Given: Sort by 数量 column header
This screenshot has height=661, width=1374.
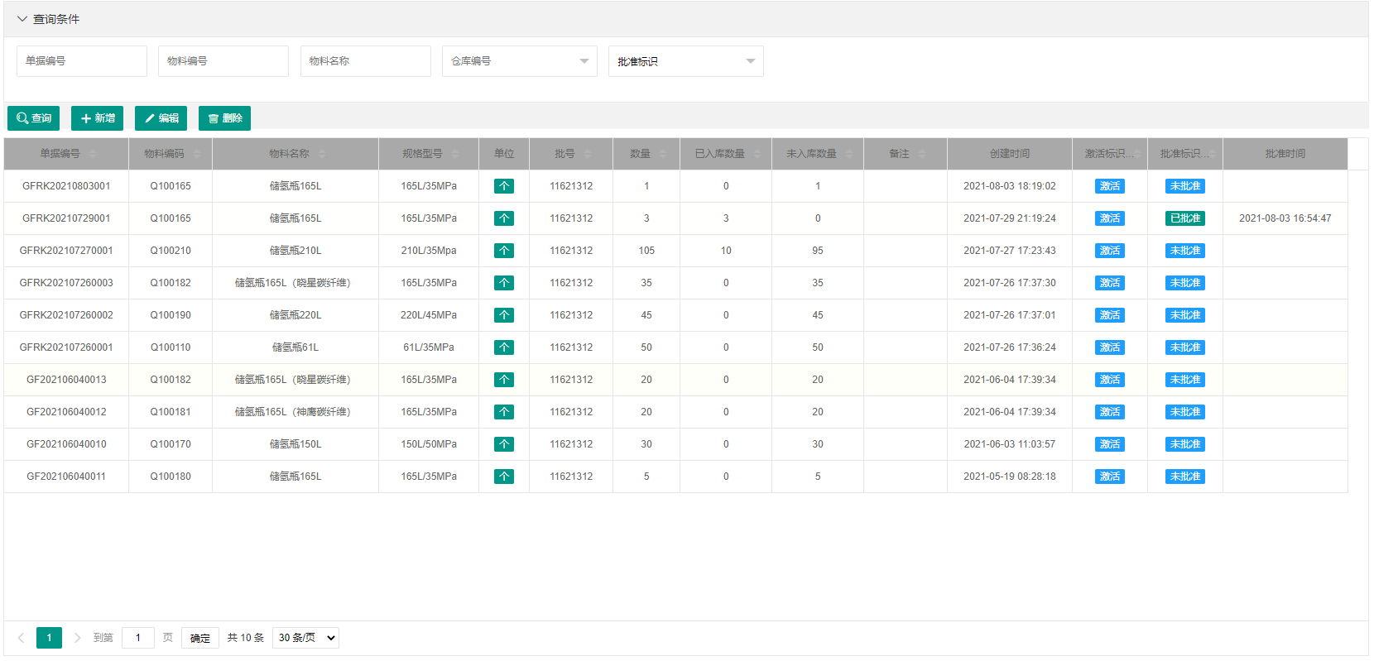Looking at the screenshot, I should (646, 154).
